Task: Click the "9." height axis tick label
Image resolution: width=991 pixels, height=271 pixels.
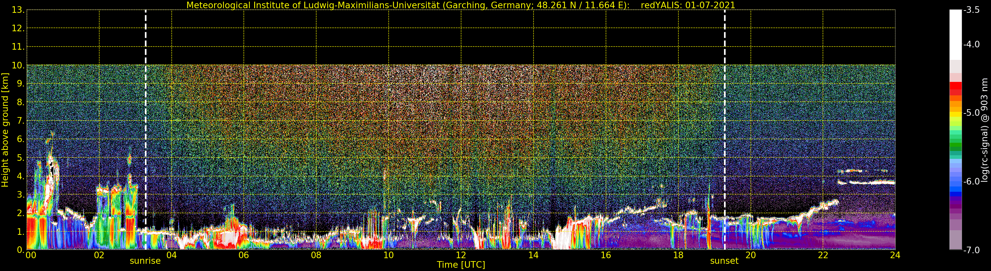Action: tap(21, 84)
